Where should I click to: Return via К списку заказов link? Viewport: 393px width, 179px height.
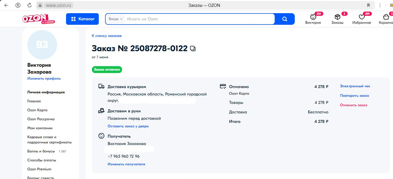pyautogui.click(x=107, y=36)
